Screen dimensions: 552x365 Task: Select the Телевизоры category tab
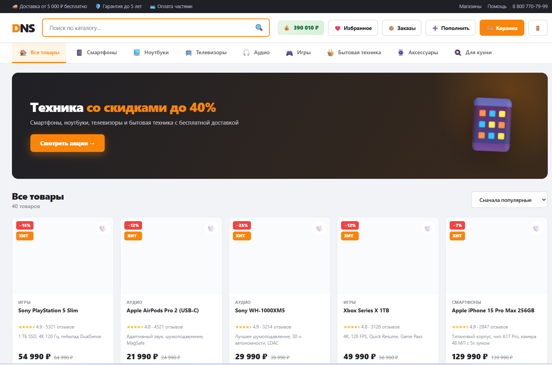[206, 53]
